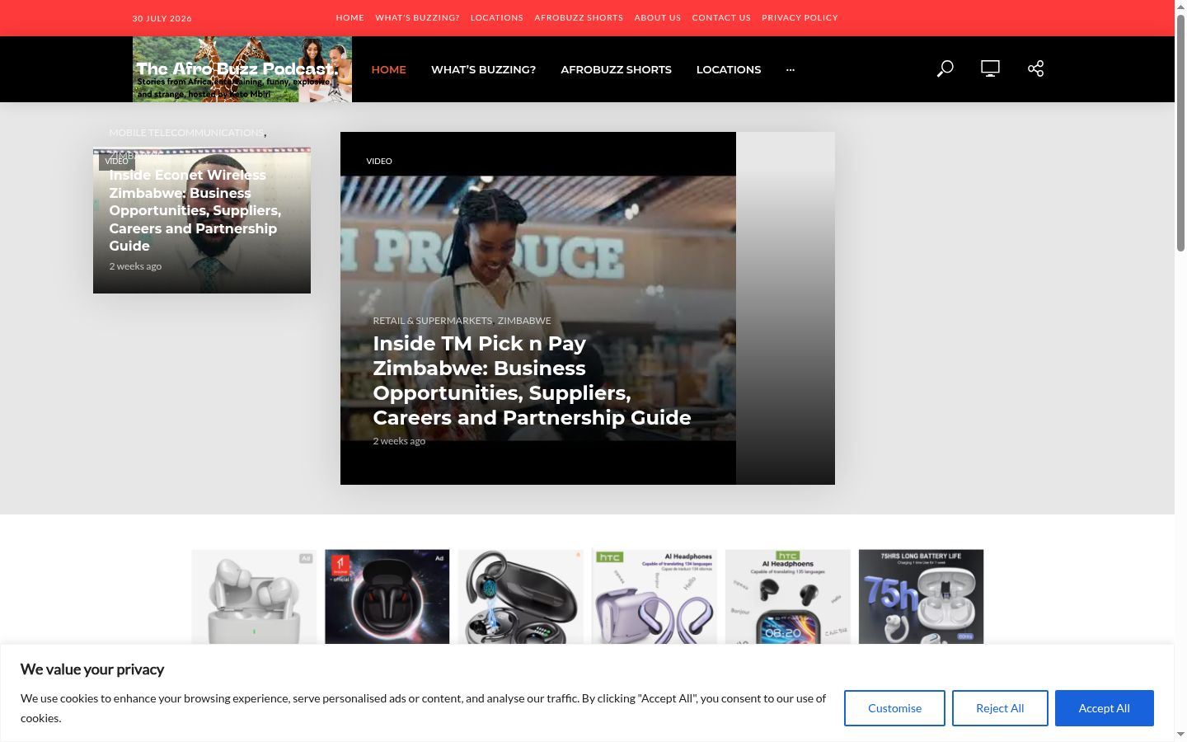Open WHAT'S BUZZING? in black navigation bar
Image resolution: width=1187 pixels, height=742 pixels.
(x=483, y=69)
